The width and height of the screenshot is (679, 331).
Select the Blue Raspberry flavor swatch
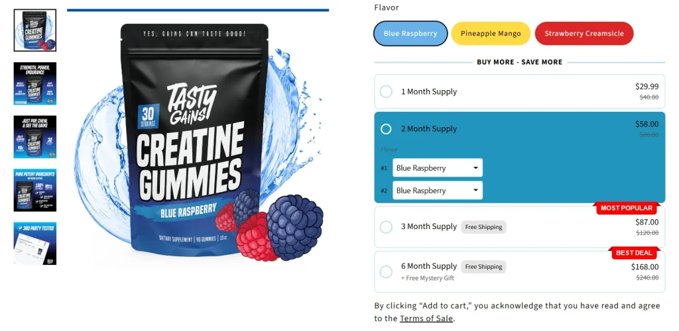(410, 33)
